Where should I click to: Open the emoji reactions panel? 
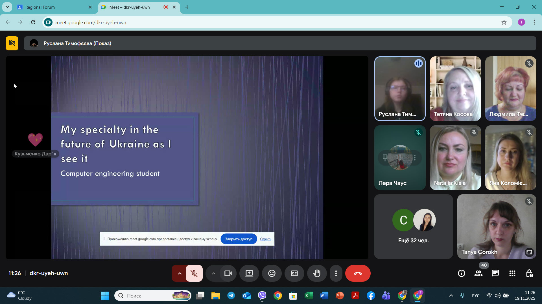(272, 273)
